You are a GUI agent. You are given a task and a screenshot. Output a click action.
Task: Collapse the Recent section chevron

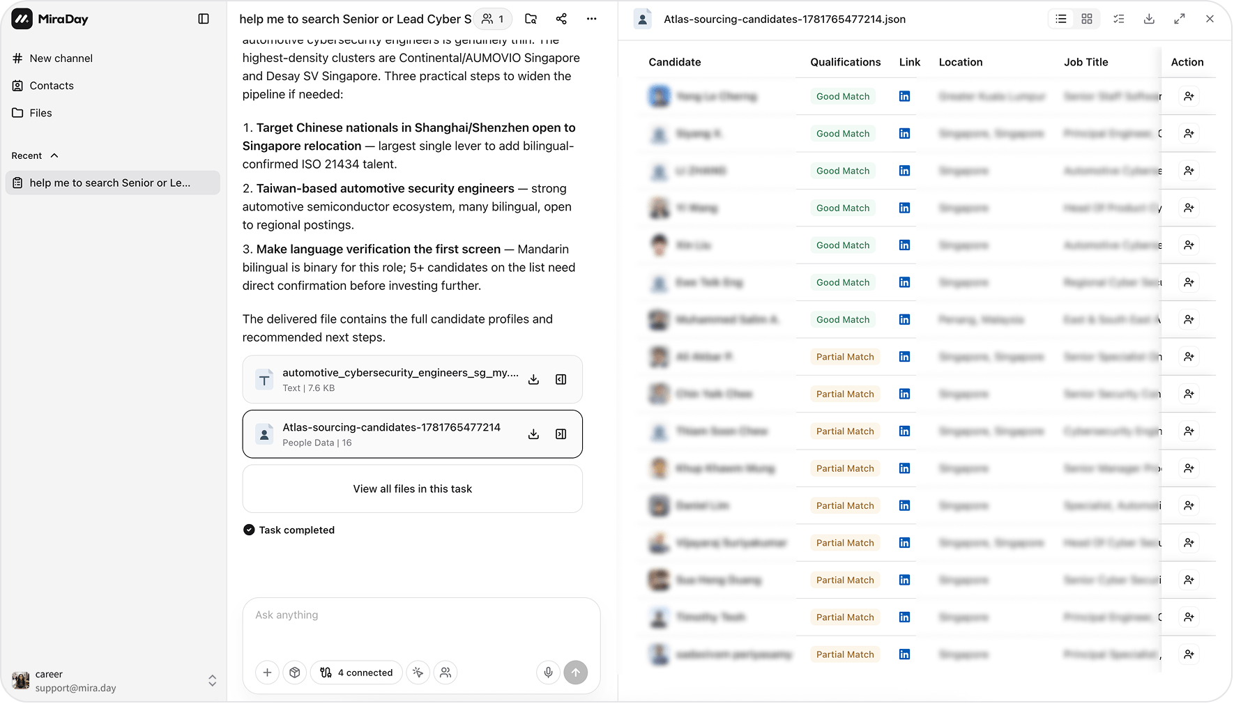coord(54,155)
